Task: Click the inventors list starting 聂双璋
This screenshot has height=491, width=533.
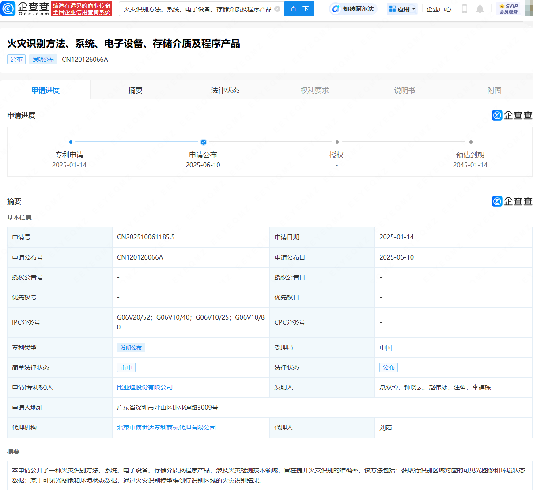Action: 435,387
